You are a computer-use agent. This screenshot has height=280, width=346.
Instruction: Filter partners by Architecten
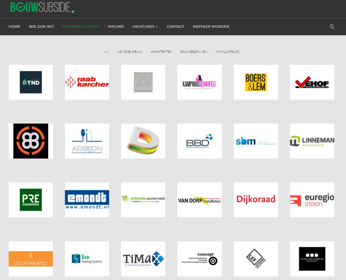pyautogui.click(x=161, y=52)
